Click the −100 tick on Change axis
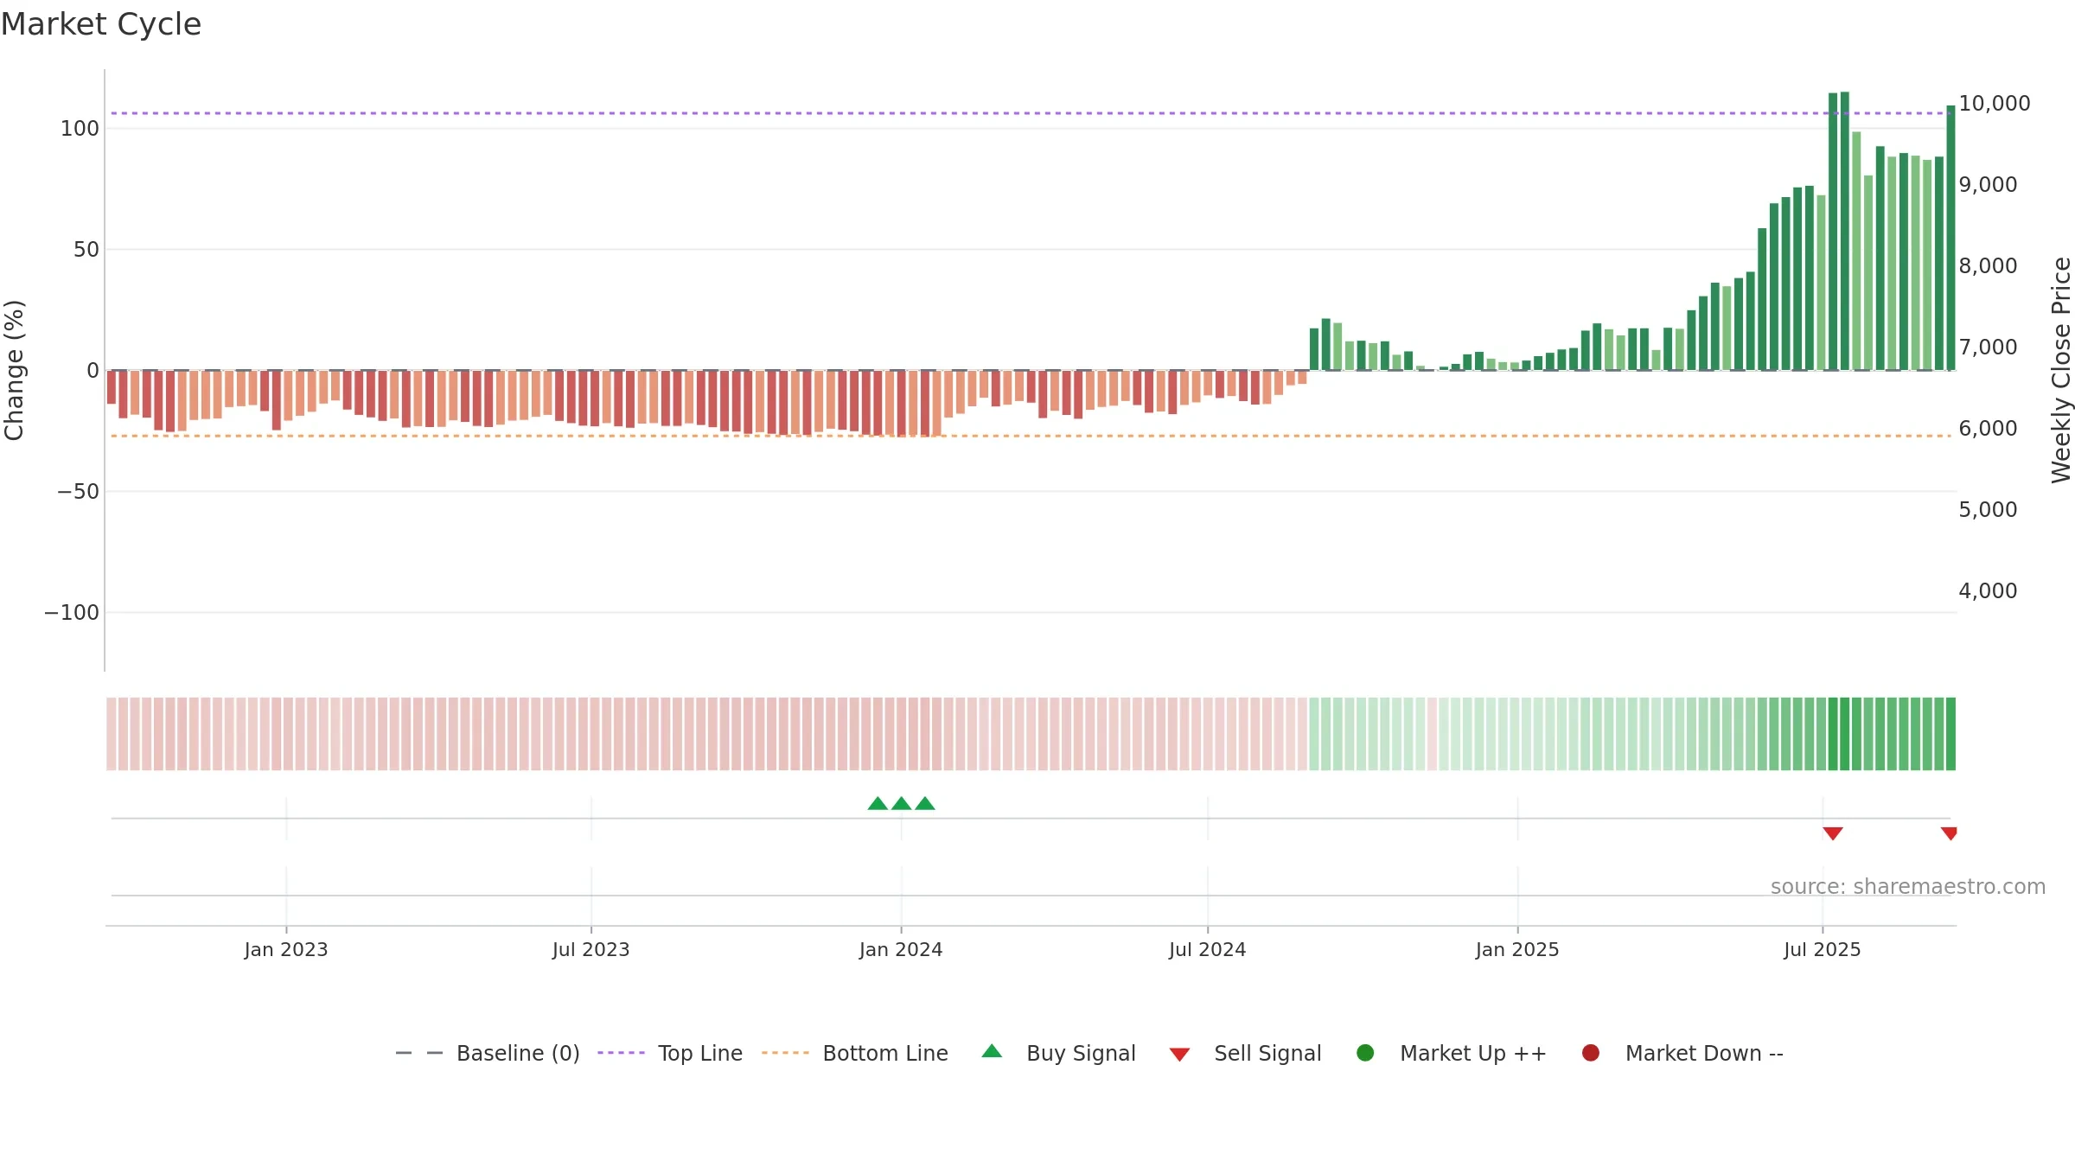 click(x=72, y=613)
